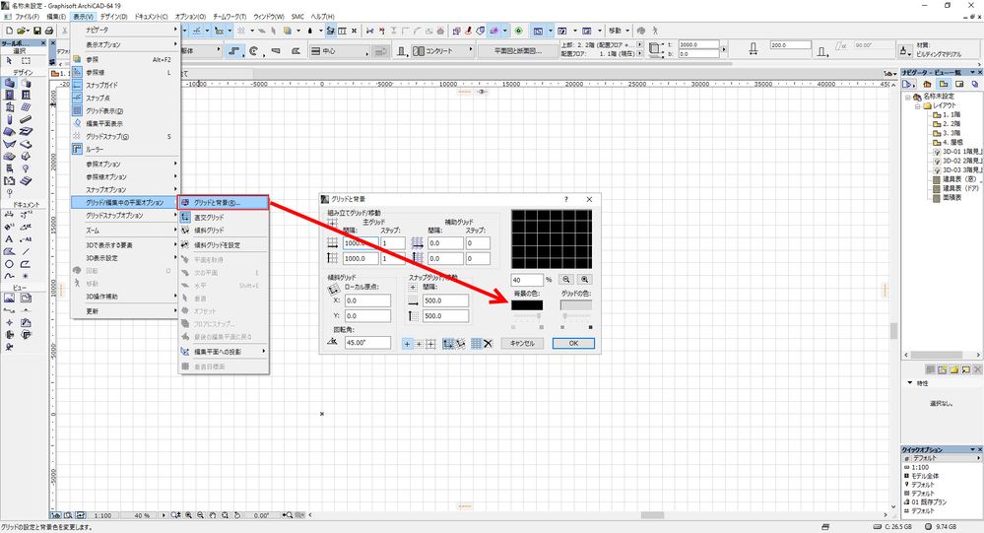Click the rotation angle 45.00 field
The height and width of the screenshot is (533, 984).
point(367,343)
